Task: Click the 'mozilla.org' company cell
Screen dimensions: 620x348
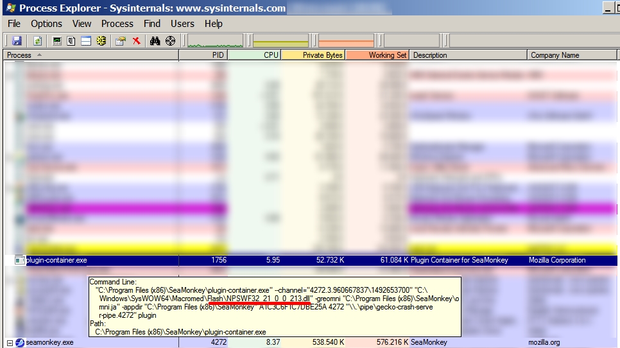Action: [544, 342]
